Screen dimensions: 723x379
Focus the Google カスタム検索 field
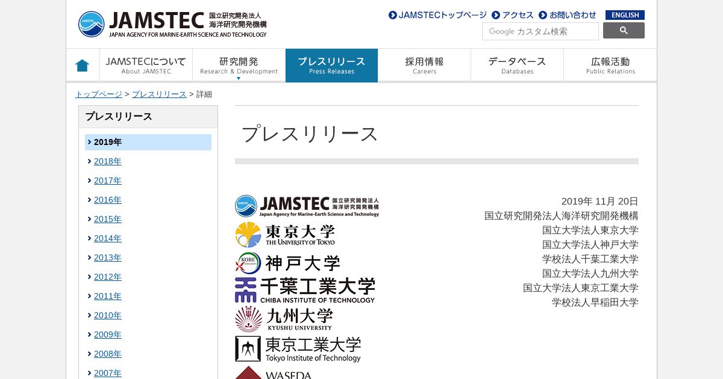pyautogui.click(x=540, y=31)
